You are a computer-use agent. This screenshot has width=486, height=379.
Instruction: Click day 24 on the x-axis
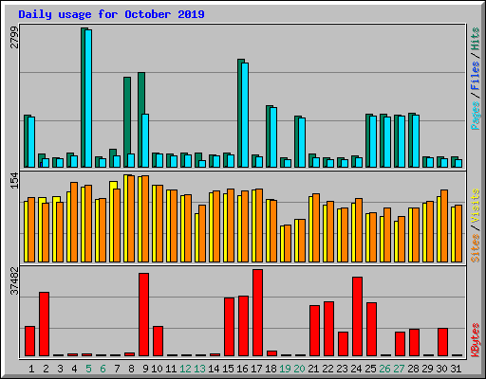click(356, 369)
